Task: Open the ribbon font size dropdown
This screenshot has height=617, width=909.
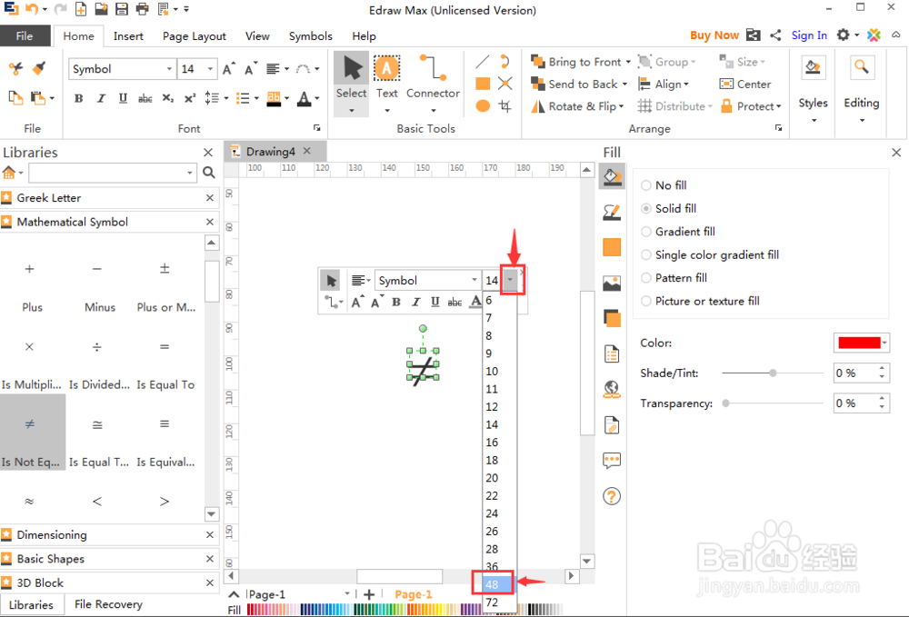Action: 211,69
